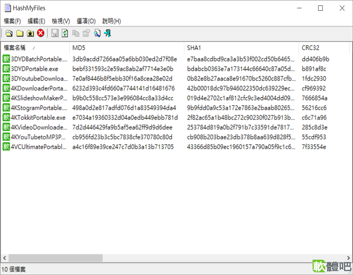The height and width of the screenshot is (275, 353).
Task: Open the 說明(H) menu
Action: (x=111, y=21)
